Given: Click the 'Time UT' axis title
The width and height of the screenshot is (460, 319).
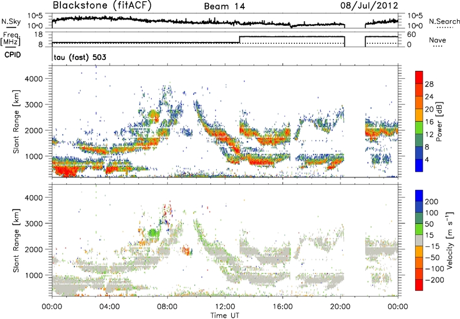Looking at the screenshot, I should (225, 316).
